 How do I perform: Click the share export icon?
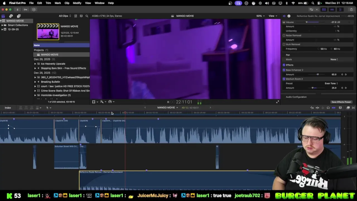pos(351,9)
